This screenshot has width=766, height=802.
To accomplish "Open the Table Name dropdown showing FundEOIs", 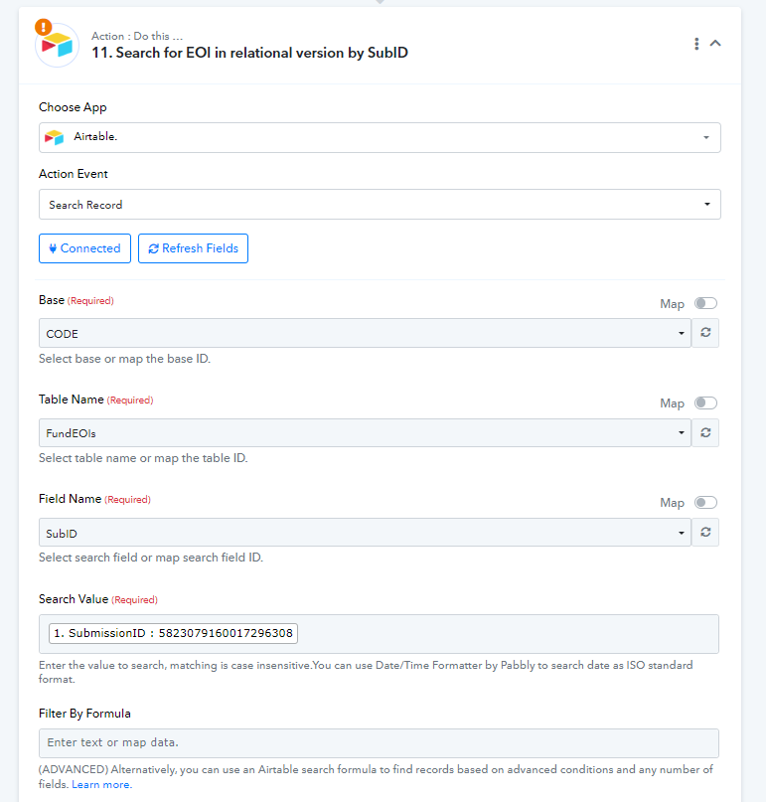I will pos(365,433).
